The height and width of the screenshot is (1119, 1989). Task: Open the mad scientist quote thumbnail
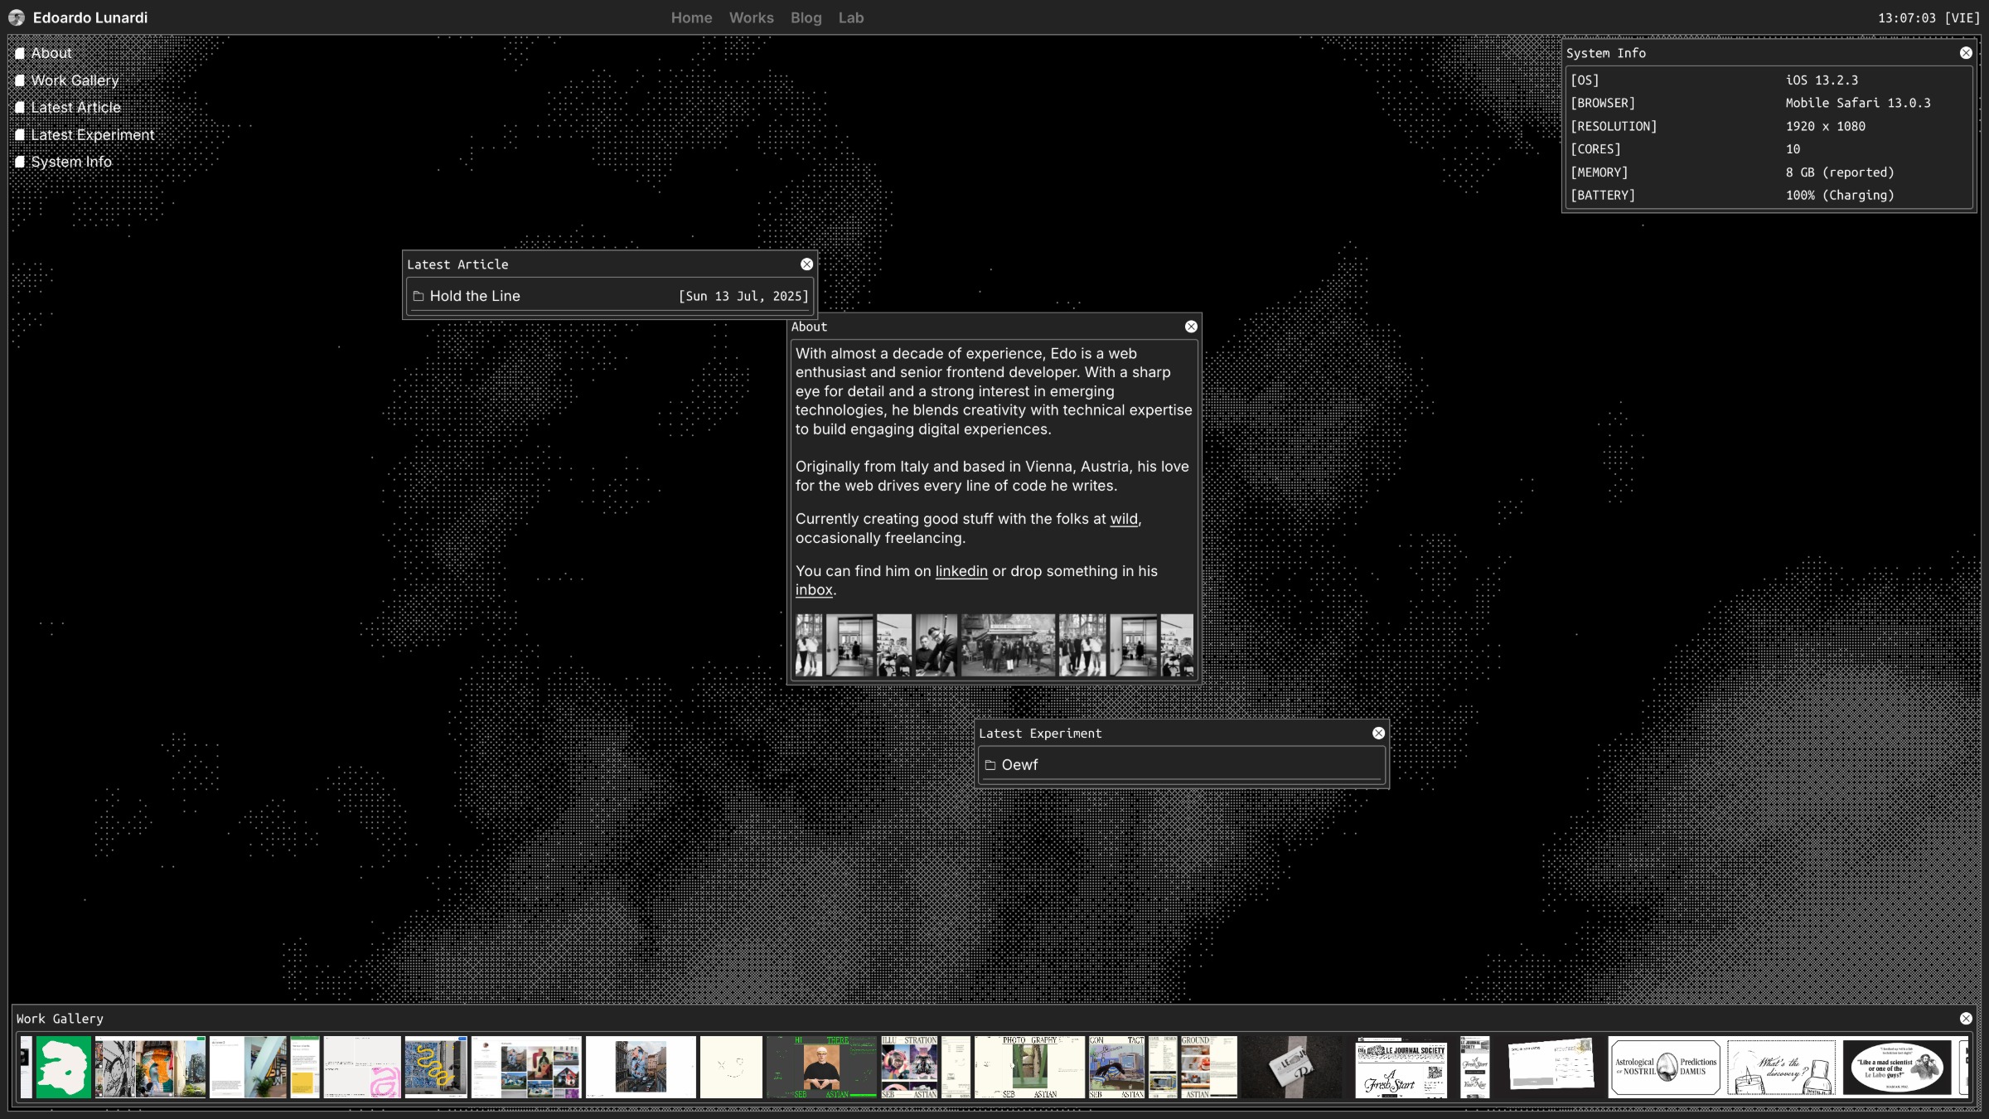(x=1898, y=1067)
